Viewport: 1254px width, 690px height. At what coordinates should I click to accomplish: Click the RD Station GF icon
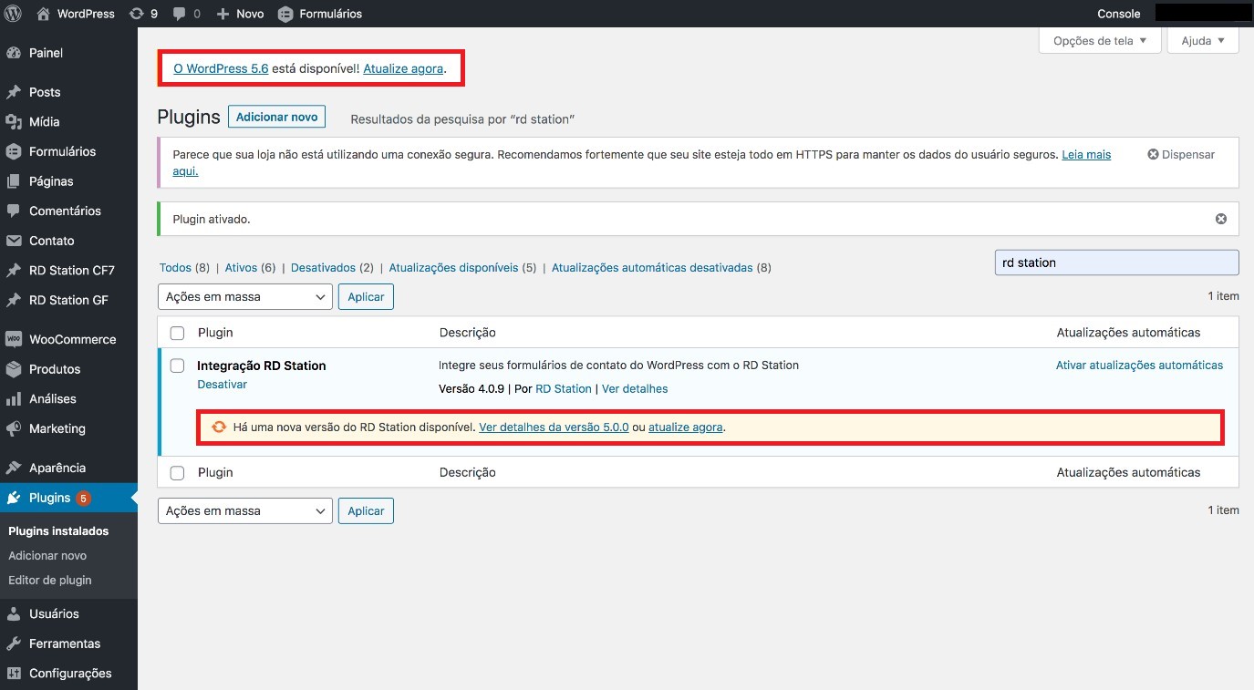pyautogui.click(x=14, y=300)
